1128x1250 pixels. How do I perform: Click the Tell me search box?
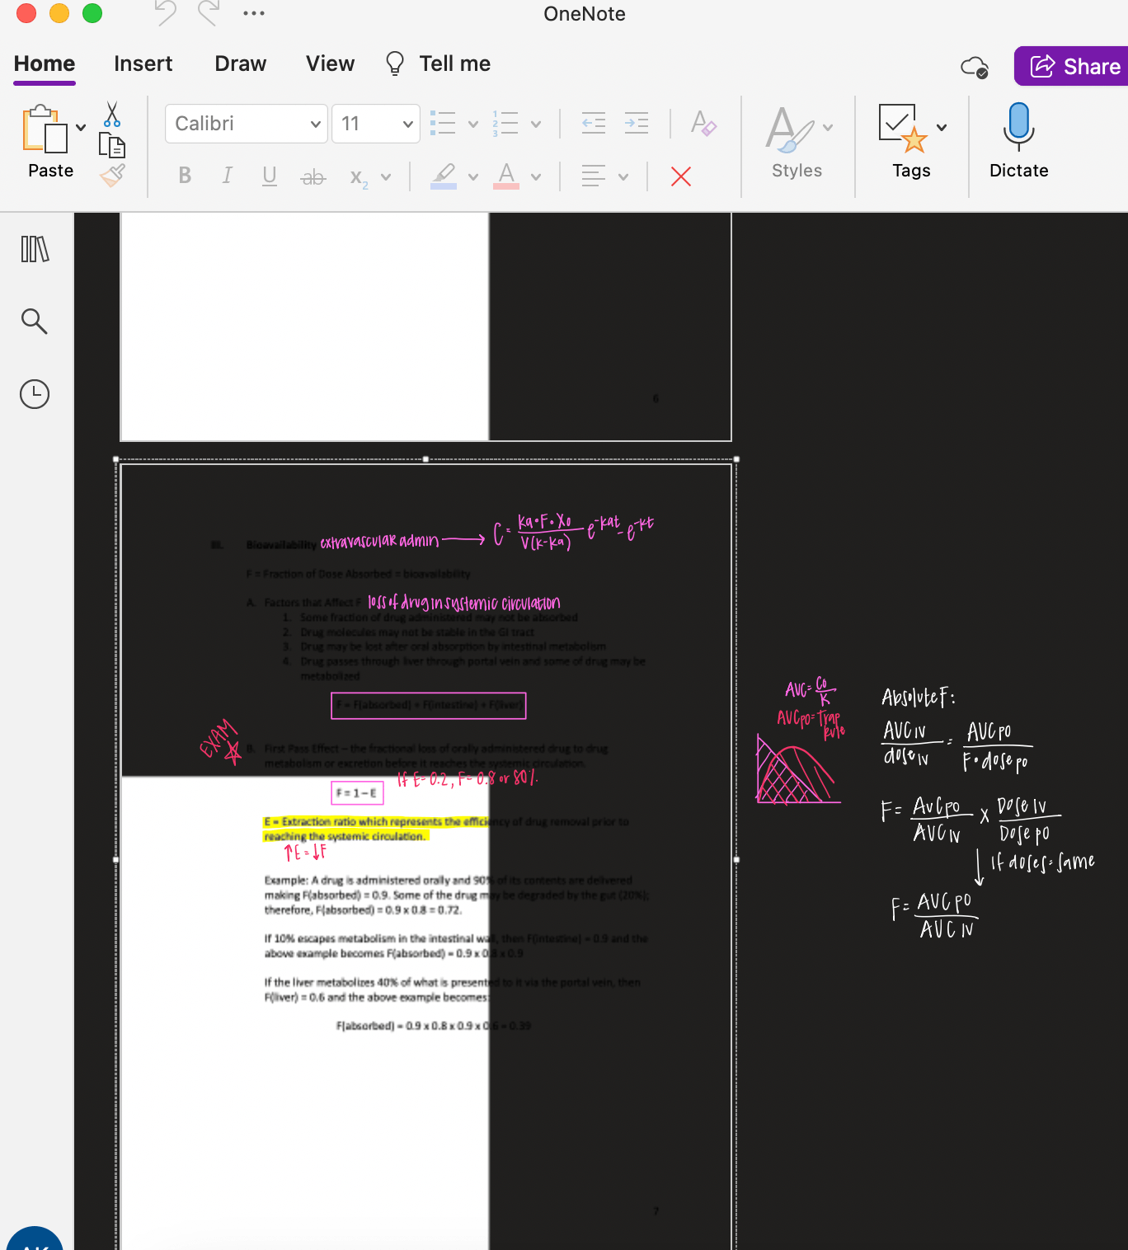click(439, 64)
